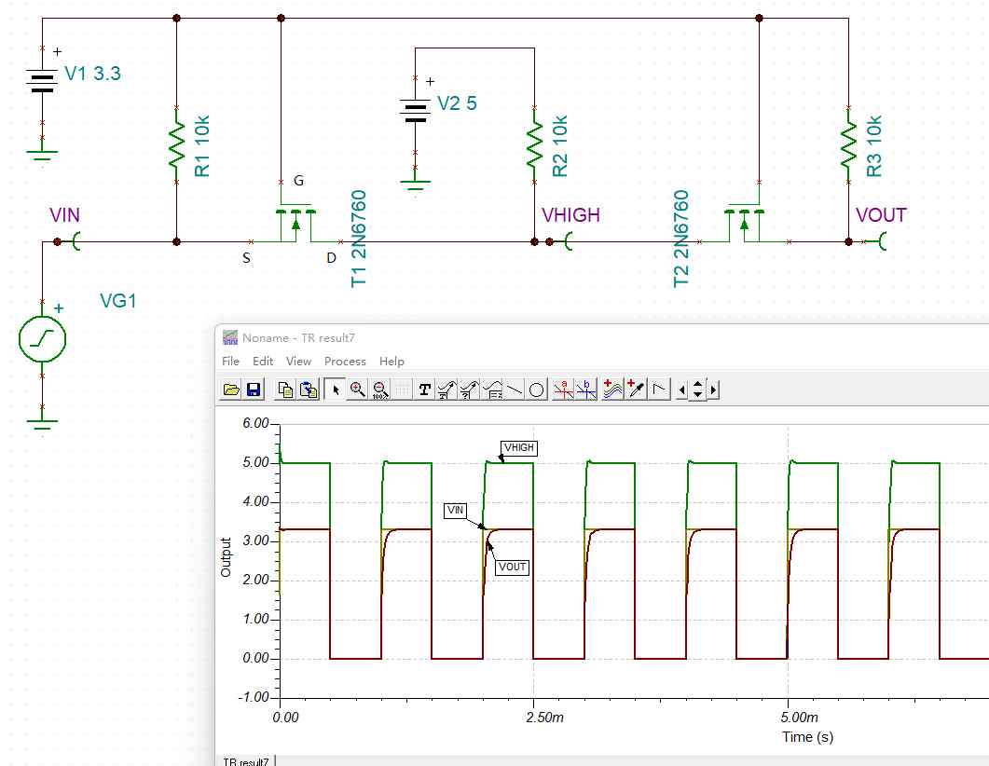Activate the zoom in magnifier
This screenshot has width=989, height=766.
click(x=358, y=390)
